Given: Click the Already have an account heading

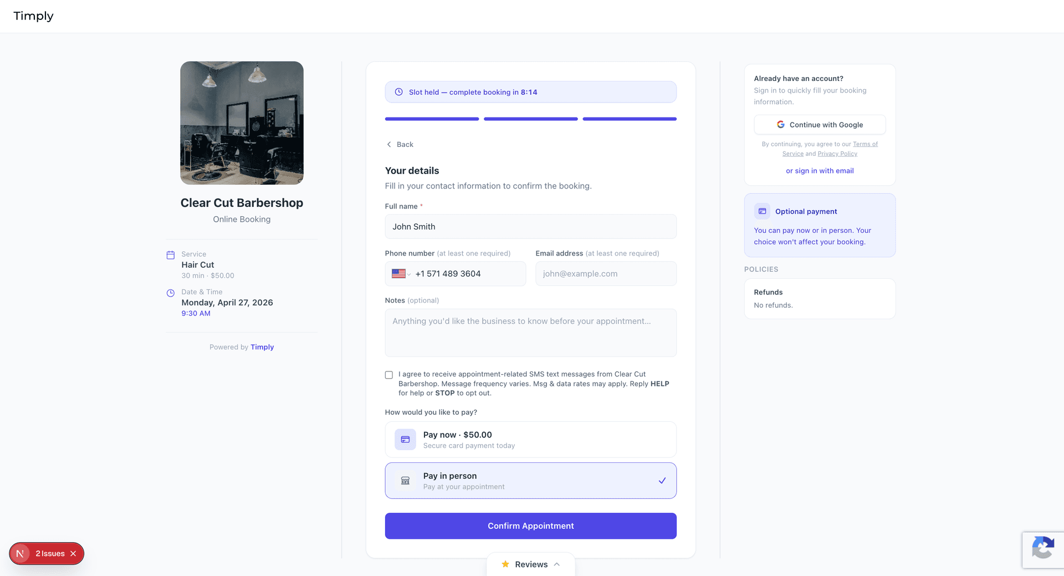Looking at the screenshot, I should [x=799, y=79].
